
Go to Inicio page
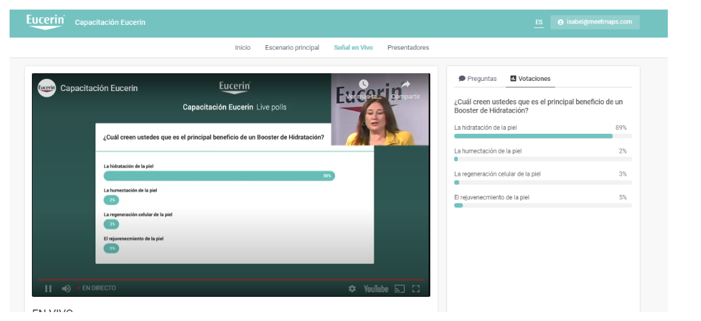243,47
